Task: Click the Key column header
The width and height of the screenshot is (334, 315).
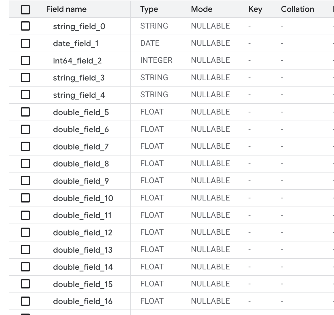Action: click(x=255, y=9)
